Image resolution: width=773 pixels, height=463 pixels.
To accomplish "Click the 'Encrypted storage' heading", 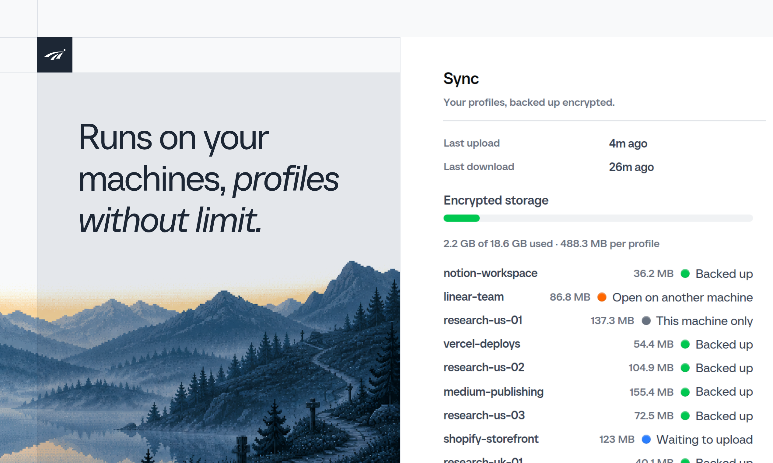I will [495, 200].
